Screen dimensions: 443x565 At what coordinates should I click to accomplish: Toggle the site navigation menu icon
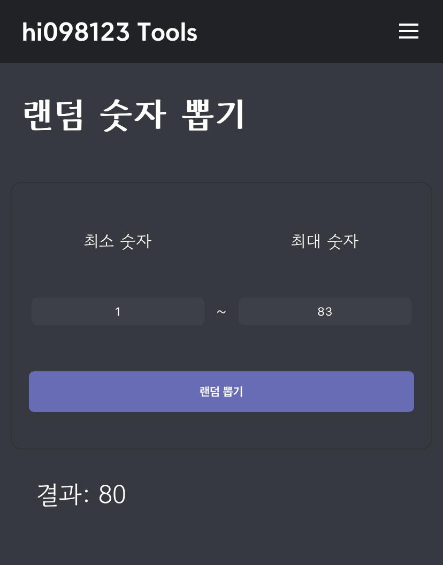coord(408,32)
